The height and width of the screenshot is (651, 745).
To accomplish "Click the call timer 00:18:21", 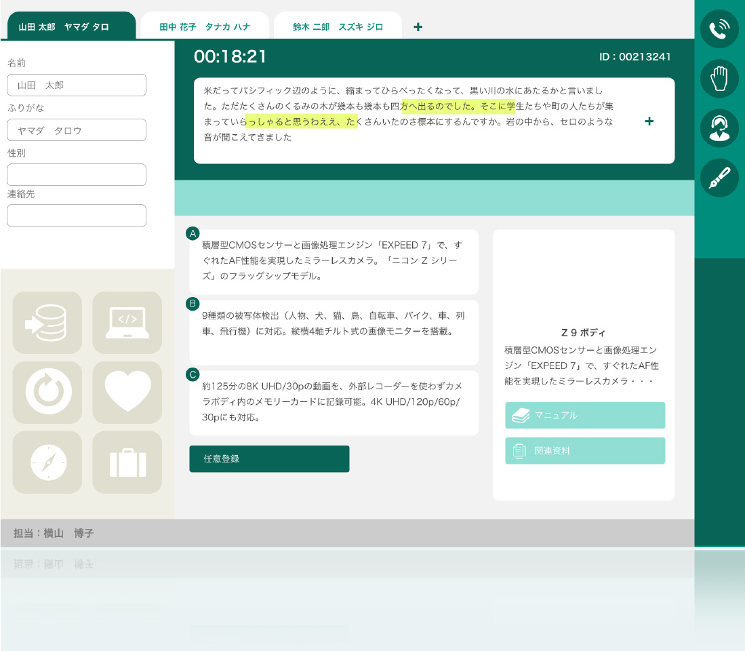I will click(x=230, y=56).
